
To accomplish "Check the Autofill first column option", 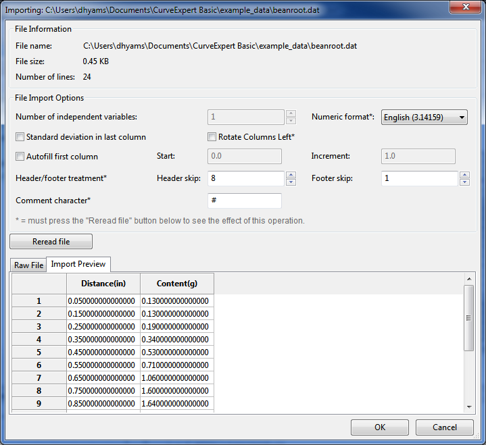I will point(20,157).
